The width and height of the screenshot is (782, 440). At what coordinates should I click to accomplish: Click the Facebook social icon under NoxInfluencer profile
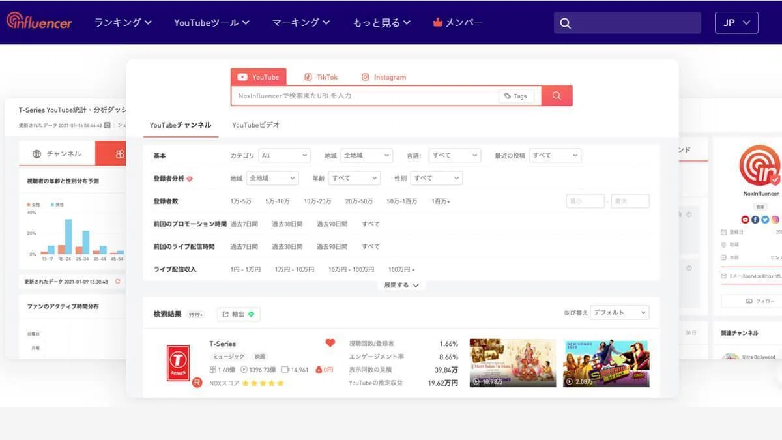[755, 220]
